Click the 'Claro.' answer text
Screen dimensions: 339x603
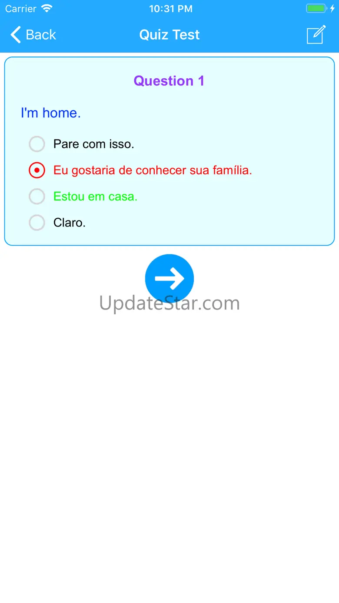coord(70,223)
